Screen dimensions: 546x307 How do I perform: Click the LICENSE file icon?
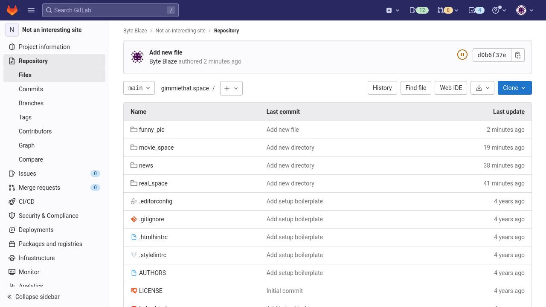[x=134, y=291]
